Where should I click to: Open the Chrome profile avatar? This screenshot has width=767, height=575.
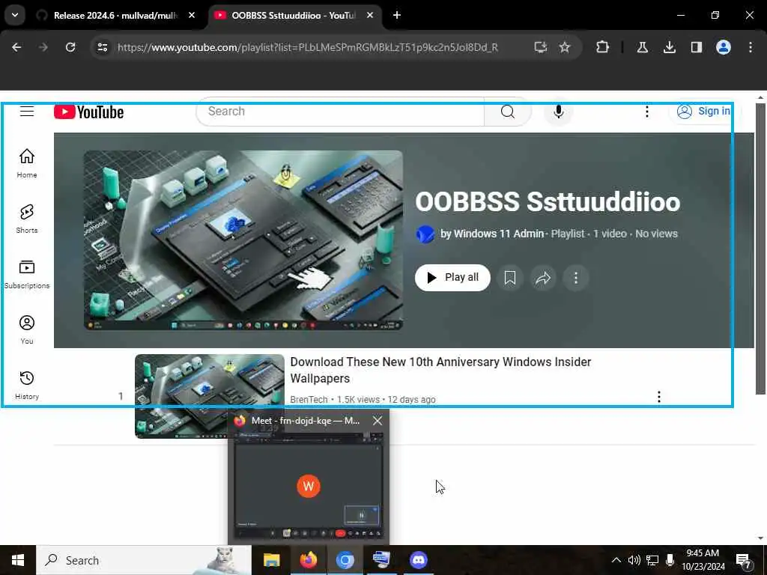(723, 47)
